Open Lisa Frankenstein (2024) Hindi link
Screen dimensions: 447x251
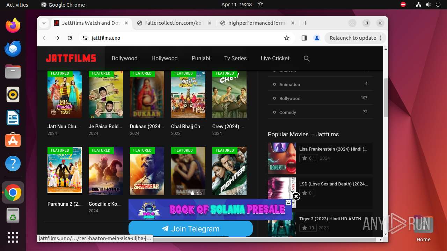point(333,149)
